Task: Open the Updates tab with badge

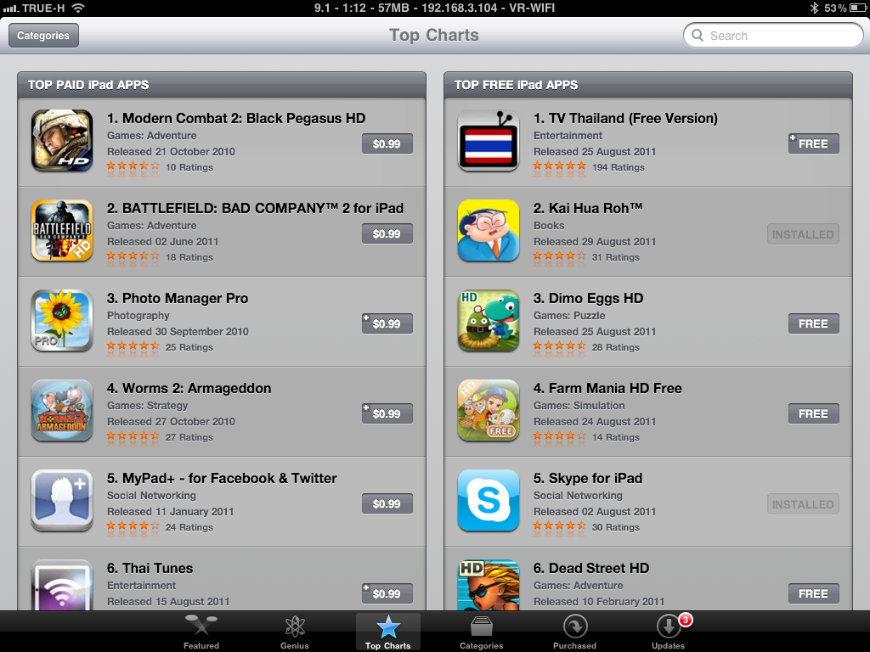Action: (669, 632)
